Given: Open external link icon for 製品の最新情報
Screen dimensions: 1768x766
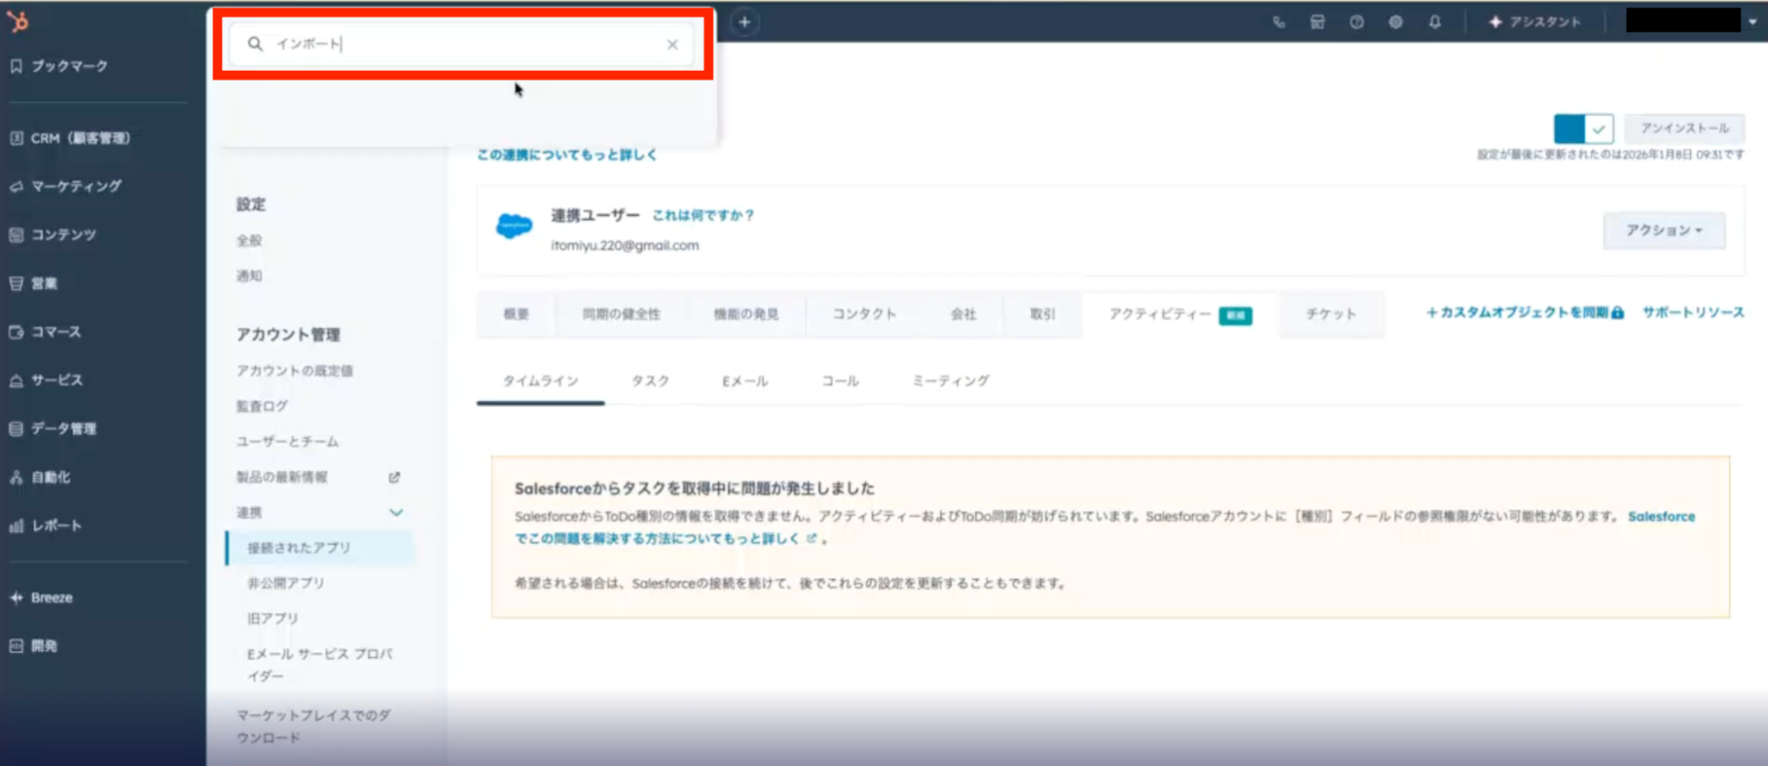Looking at the screenshot, I should [394, 478].
